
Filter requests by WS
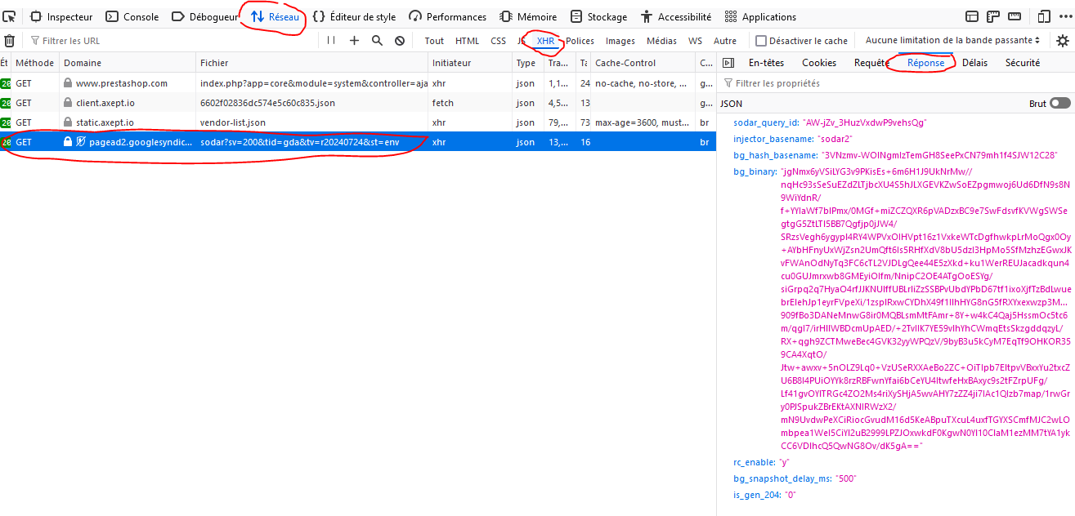(x=695, y=41)
